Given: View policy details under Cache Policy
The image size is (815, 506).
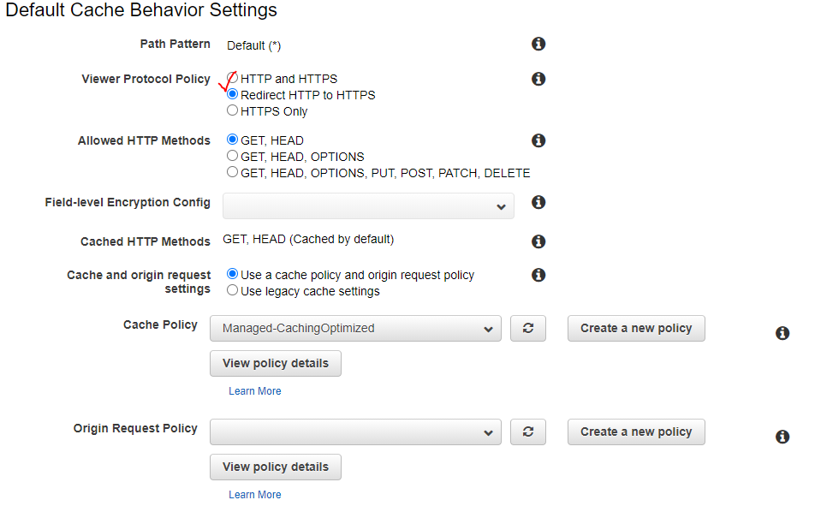Looking at the screenshot, I should 276,363.
